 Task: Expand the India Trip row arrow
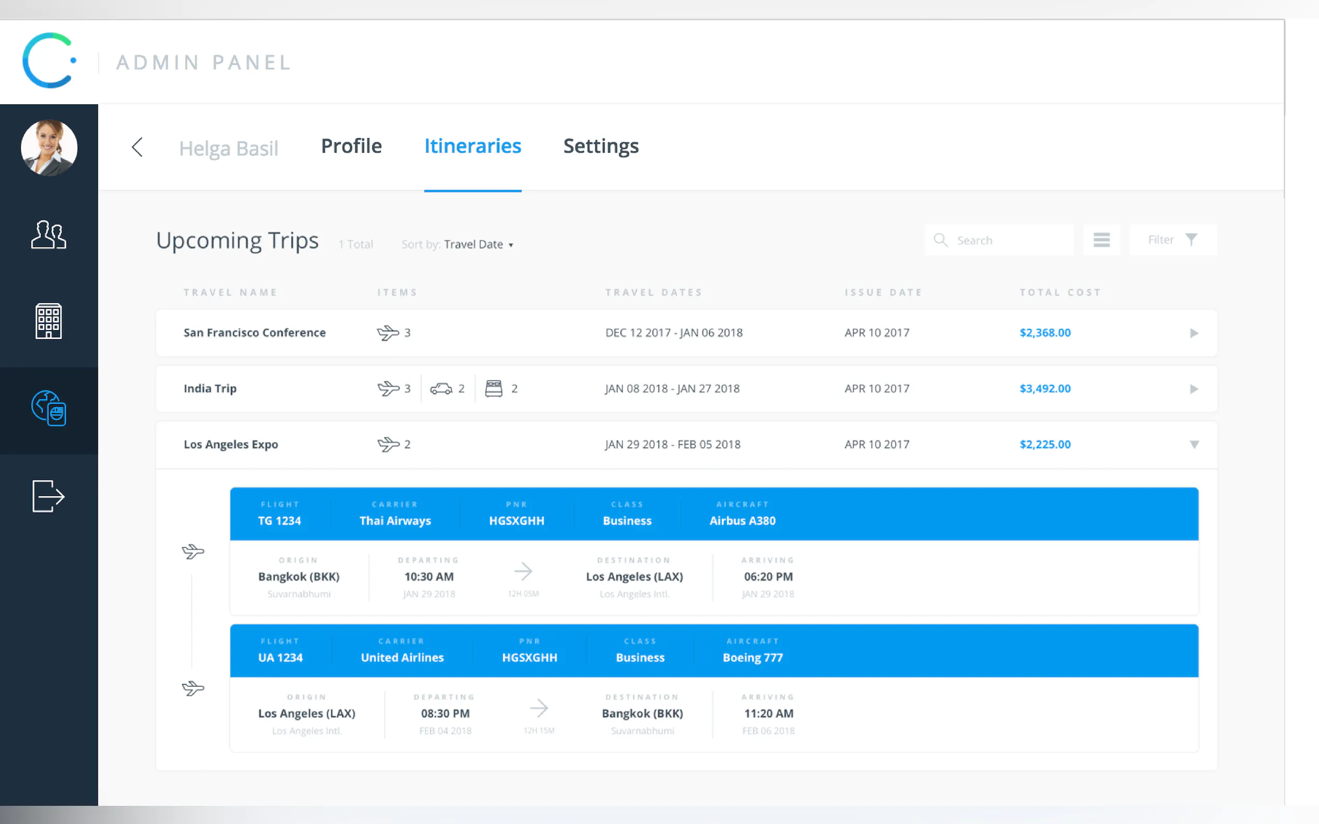pyautogui.click(x=1193, y=389)
